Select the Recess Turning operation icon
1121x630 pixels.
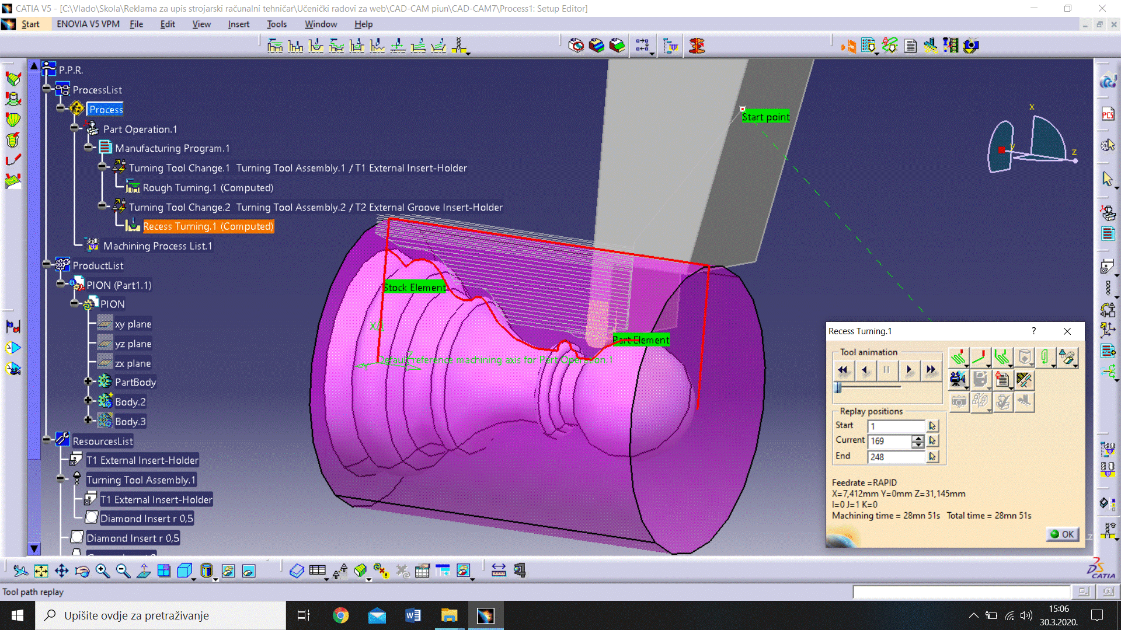[x=316, y=45]
